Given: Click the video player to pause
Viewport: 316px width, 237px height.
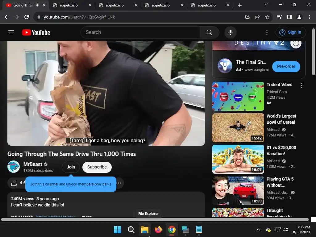Looking at the screenshot, I should pyautogui.click(x=106, y=93).
